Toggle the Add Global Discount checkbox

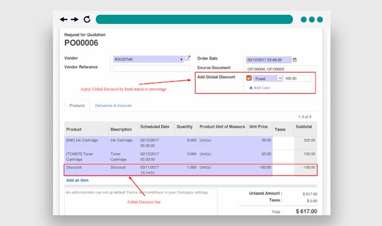249,78
